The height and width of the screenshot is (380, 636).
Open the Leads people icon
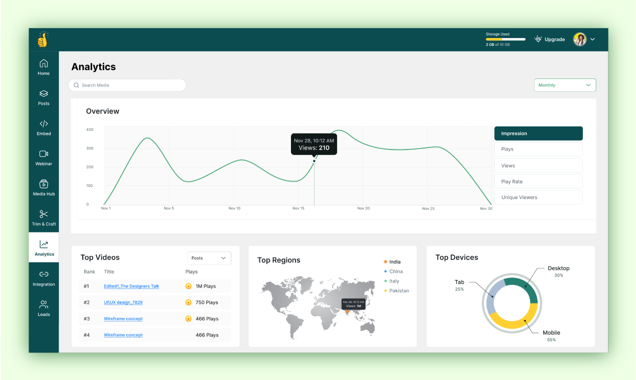[x=44, y=304]
